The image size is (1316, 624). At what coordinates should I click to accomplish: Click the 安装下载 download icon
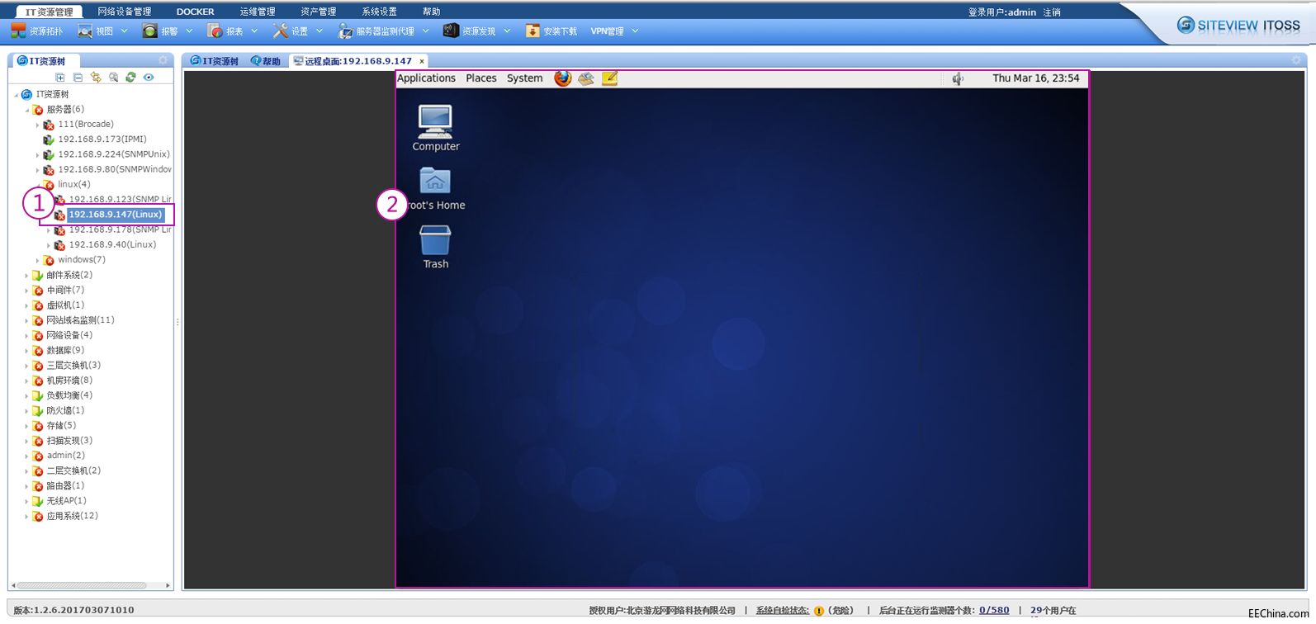[x=533, y=31]
